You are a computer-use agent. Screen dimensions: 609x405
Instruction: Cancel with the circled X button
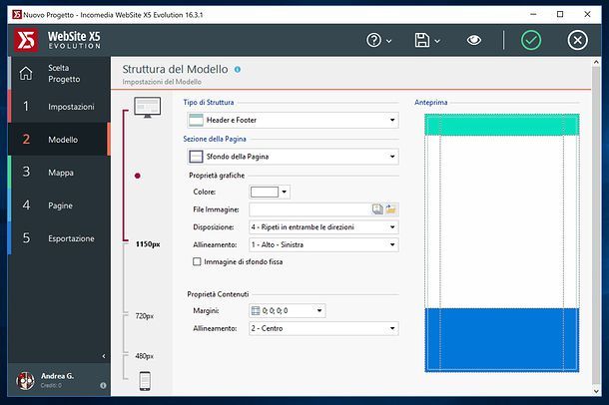(577, 40)
